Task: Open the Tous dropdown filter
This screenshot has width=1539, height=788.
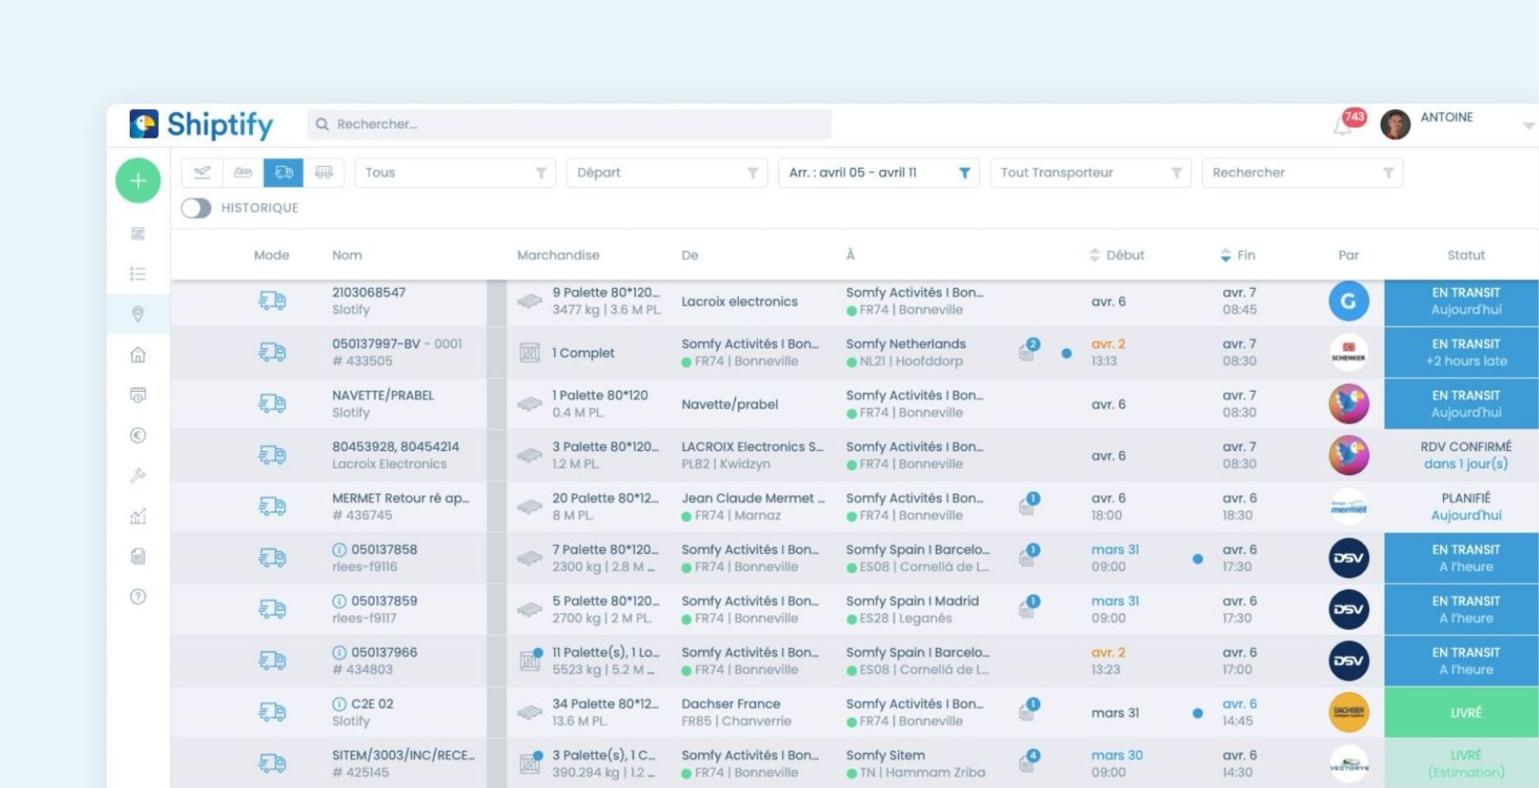Action: 455,172
